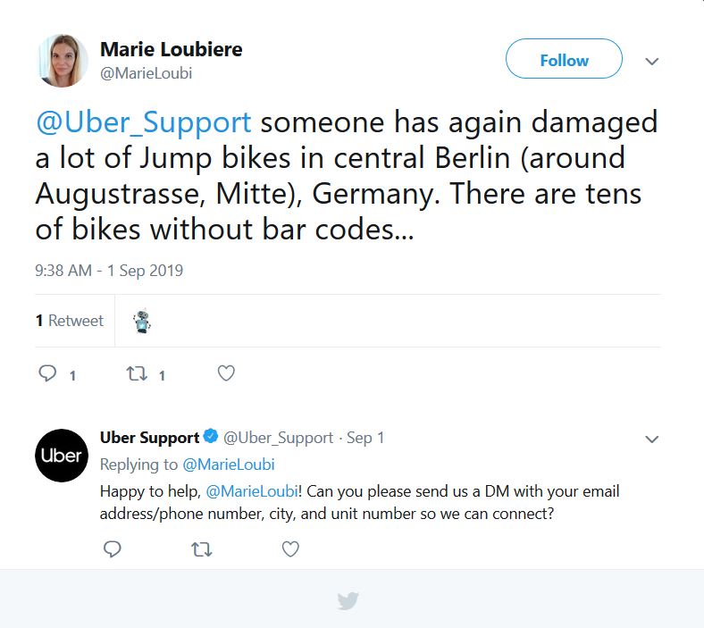Like the Uber Support reply
Screen dimensions: 704x628
290,549
